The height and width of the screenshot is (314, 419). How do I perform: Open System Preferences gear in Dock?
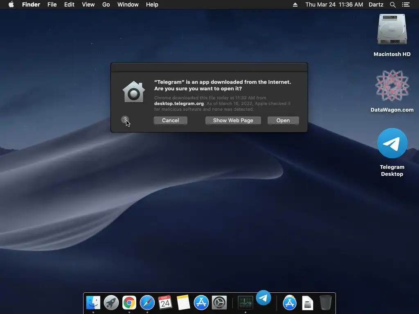tap(219, 303)
